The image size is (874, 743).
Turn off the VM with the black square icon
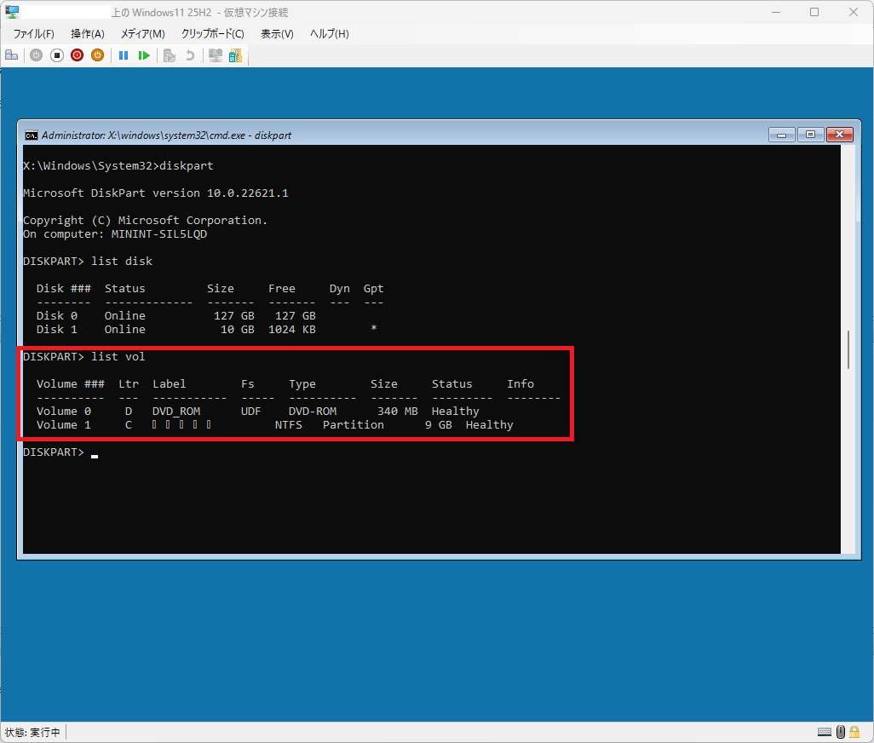tap(57, 55)
